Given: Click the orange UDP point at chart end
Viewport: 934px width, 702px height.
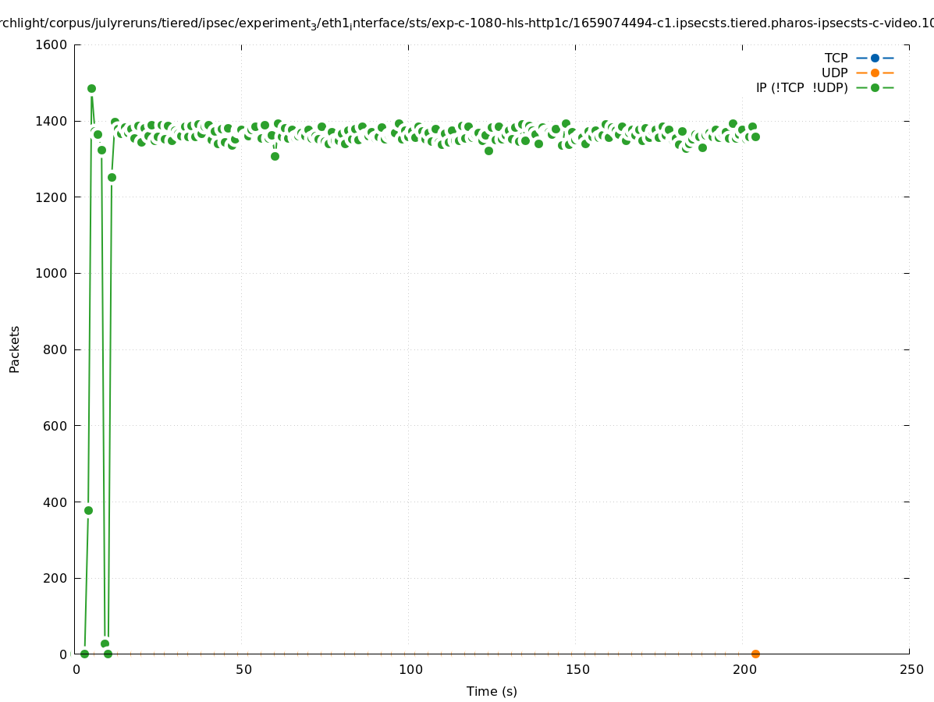Looking at the screenshot, I should point(755,654).
